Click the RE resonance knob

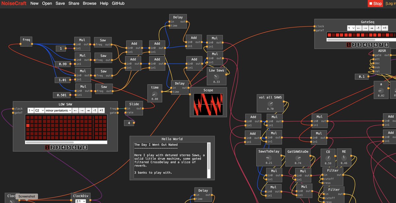coord(344,158)
